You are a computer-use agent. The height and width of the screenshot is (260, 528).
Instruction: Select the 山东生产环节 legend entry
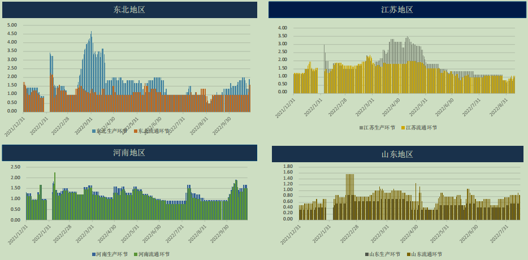385,254
